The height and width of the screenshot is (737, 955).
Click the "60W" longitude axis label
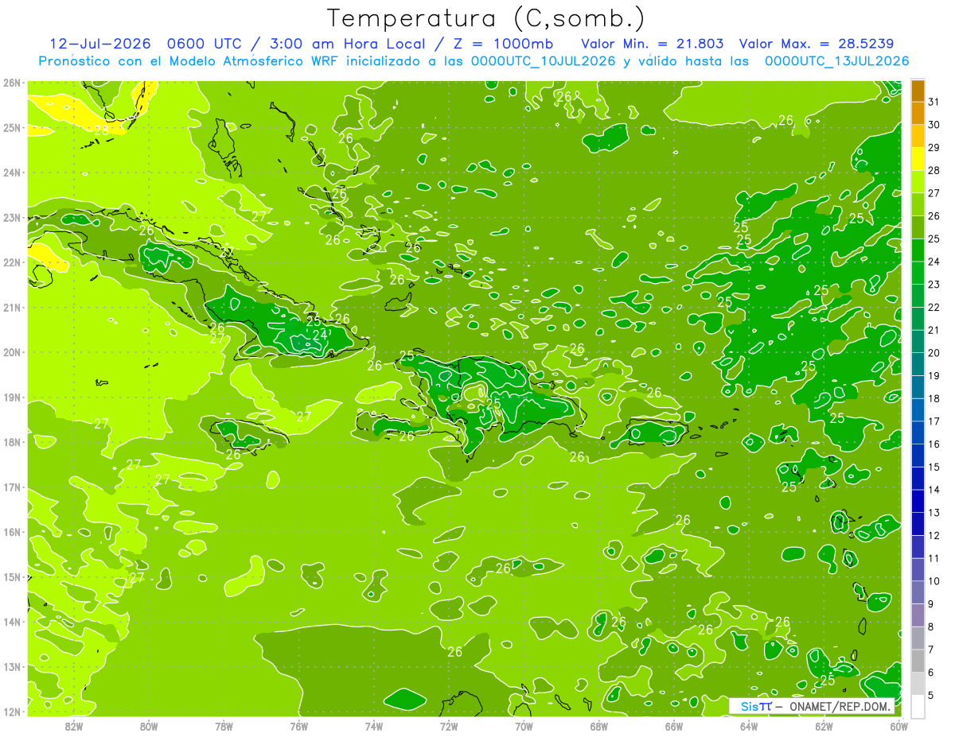[899, 726]
